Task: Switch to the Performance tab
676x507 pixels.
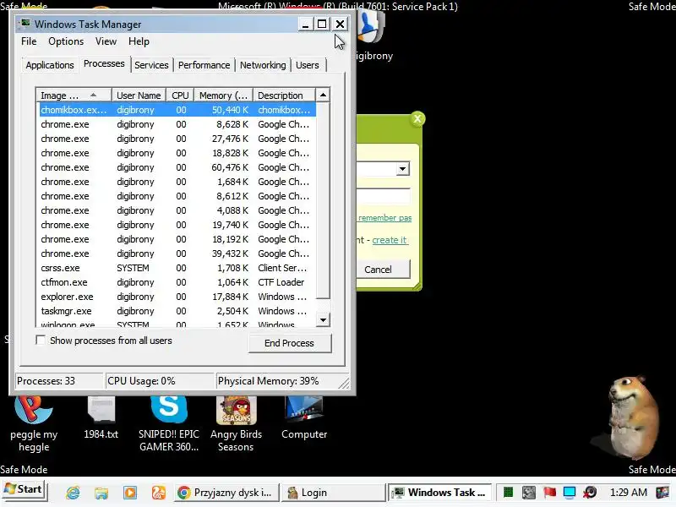Action: (x=204, y=65)
